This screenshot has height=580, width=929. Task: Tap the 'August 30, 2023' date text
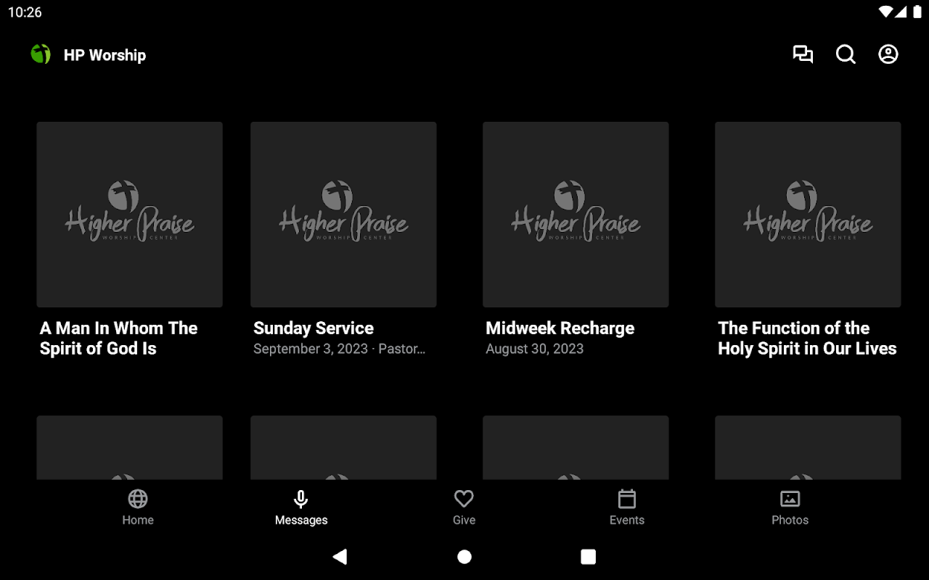pos(534,349)
